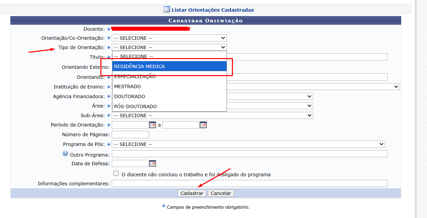The width and height of the screenshot is (427, 218).
Task: Click the 'Campos de preenchimento obrigatório.' text
Action: point(208,207)
